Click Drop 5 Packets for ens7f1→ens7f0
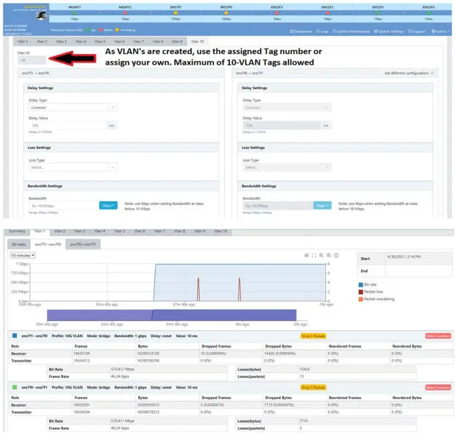This screenshot has height=445, width=455. [313, 336]
